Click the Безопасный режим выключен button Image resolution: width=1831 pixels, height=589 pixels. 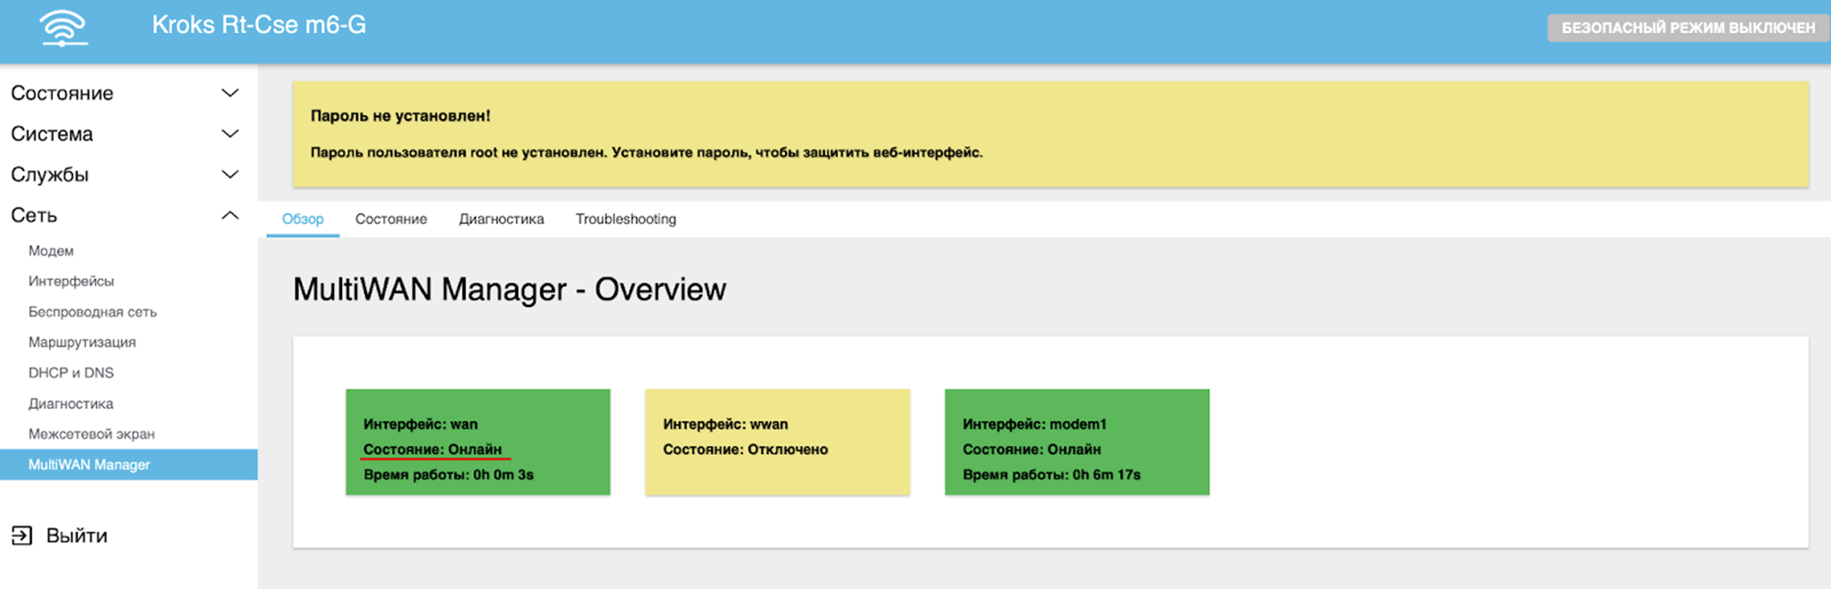click(1687, 28)
